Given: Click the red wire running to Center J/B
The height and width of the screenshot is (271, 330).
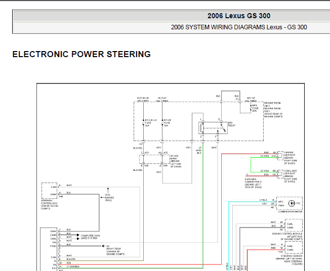Looking at the screenshot, I should click(221, 208).
